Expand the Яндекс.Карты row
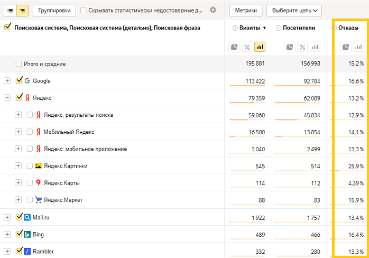The height and width of the screenshot is (258, 369). click(x=18, y=183)
